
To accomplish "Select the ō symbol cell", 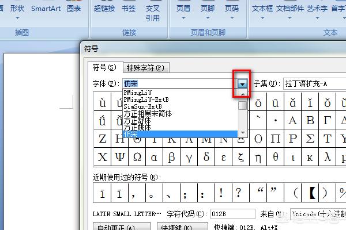I will click(x=258, y=102).
